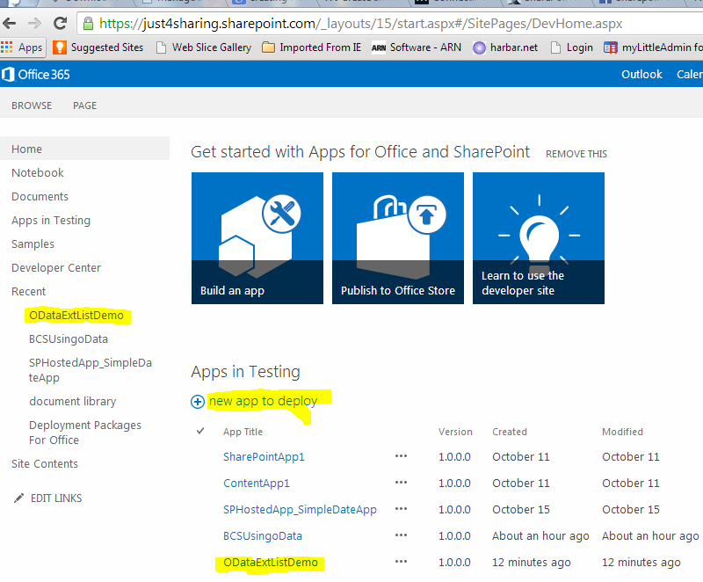703x582 pixels.
Task: Click the "About an hour ago" Created cell for BCSUsingoData
Action: 540,535
